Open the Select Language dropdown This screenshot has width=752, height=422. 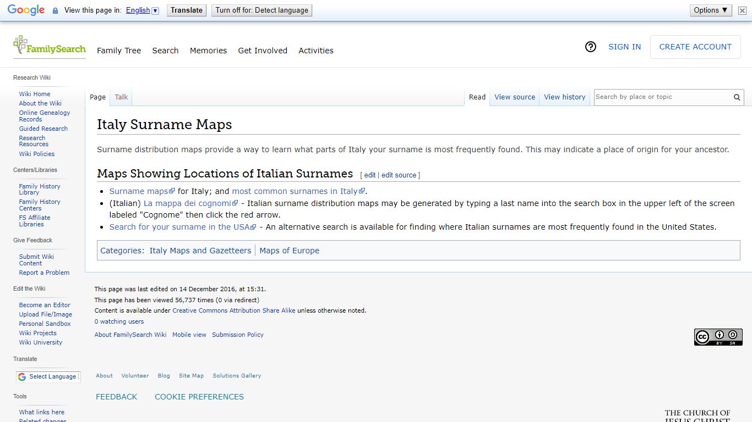click(x=48, y=376)
